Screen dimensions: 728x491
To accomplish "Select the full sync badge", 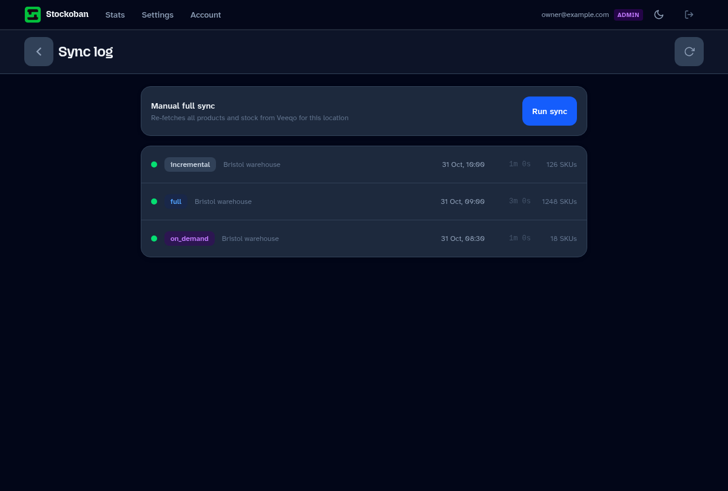I will tap(176, 201).
